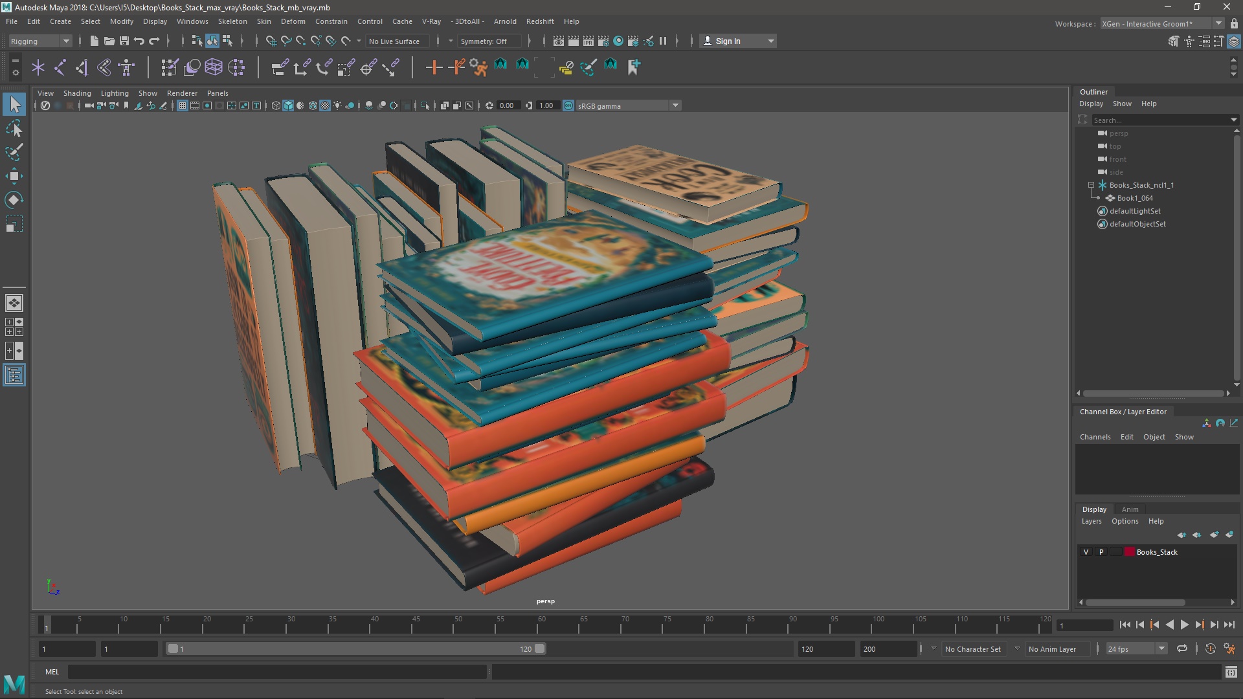This screenshot has height=699, width=1243.
Task: Click the Script Editor icon at bottom right
Action: point(1231,672)
